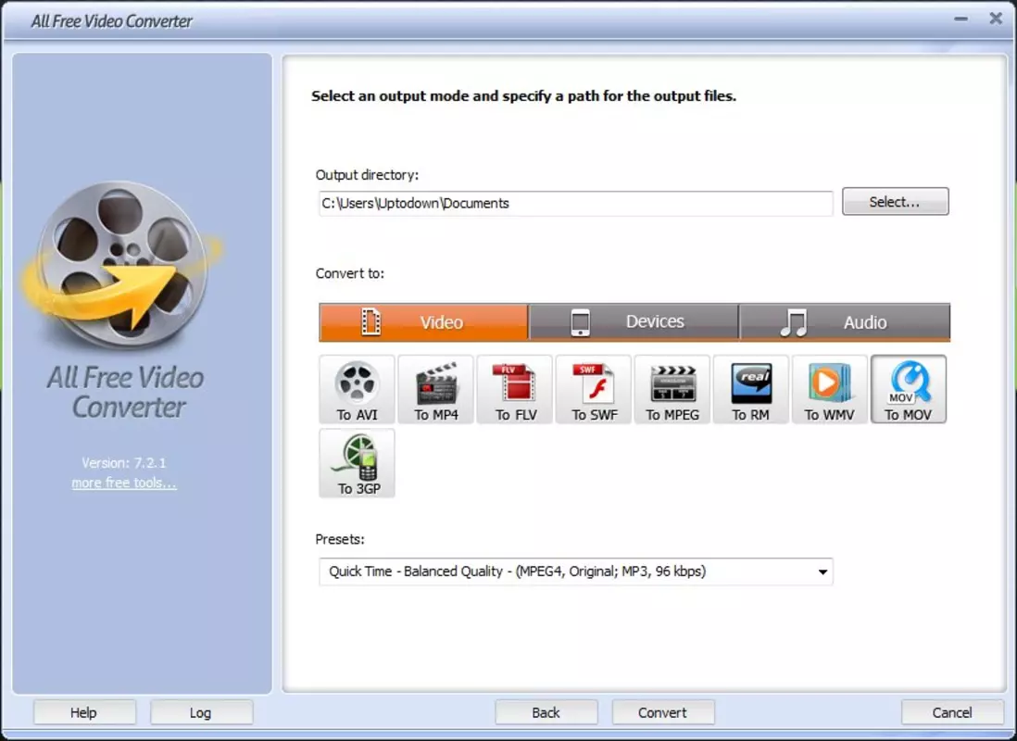Choose the To WMV format icon
This screenshot has height=741, width=1017.
pyautogui.click(x=830, y=389)
